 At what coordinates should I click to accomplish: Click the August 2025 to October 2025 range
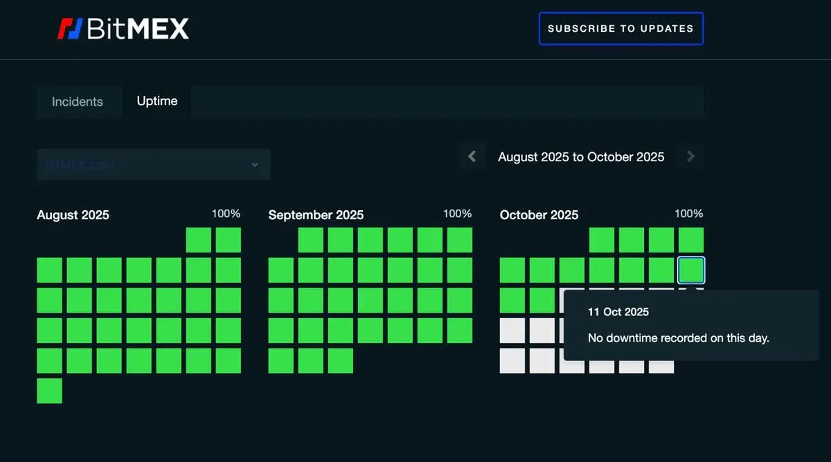[581, 157]
